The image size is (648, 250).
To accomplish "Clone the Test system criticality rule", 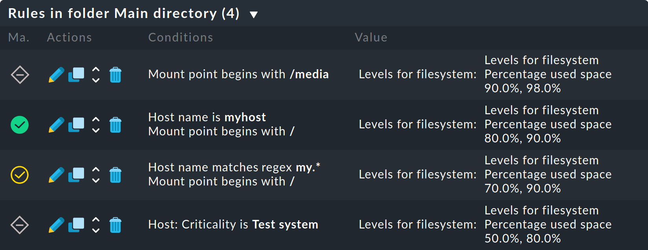I will point(76,225).
